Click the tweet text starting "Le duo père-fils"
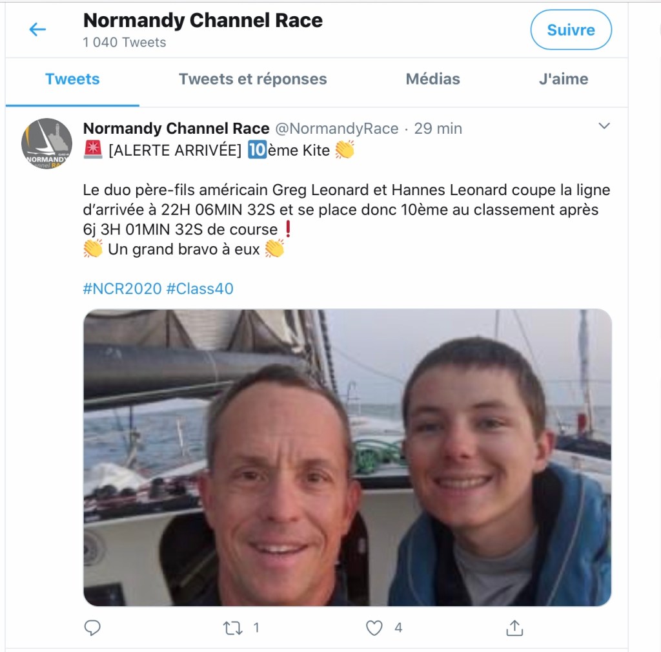This screenshot has height=652, width=661. tap(347, 210)
